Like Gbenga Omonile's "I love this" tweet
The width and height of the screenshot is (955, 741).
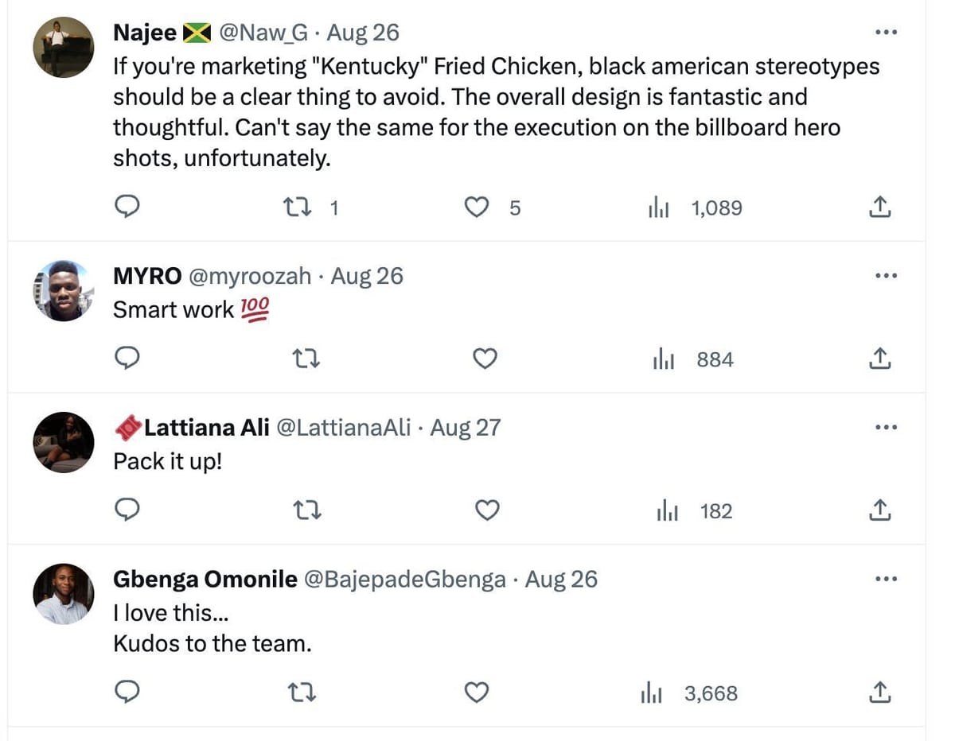pyautogui.click(x=476, y=693)
